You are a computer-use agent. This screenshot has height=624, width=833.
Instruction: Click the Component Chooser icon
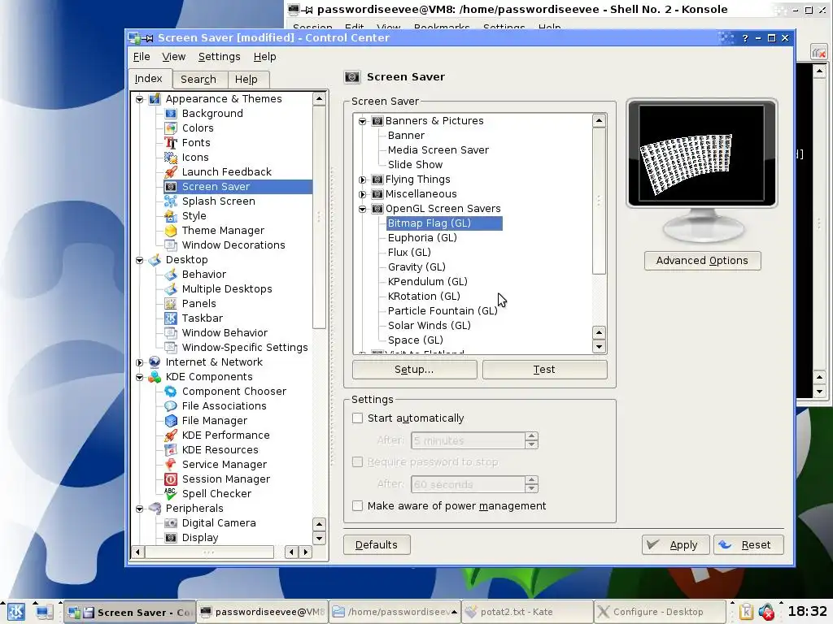(x=171, y=392)
